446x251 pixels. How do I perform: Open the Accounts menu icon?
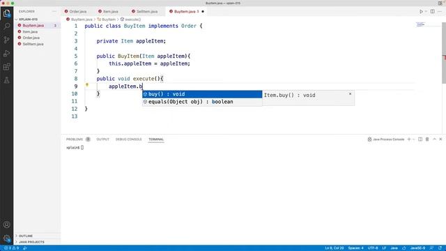(x=6, y=225)
